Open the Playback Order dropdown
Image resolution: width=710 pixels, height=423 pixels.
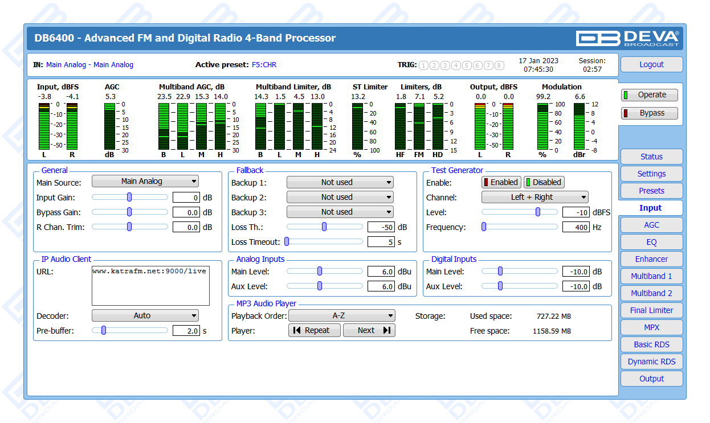point(341,315)
